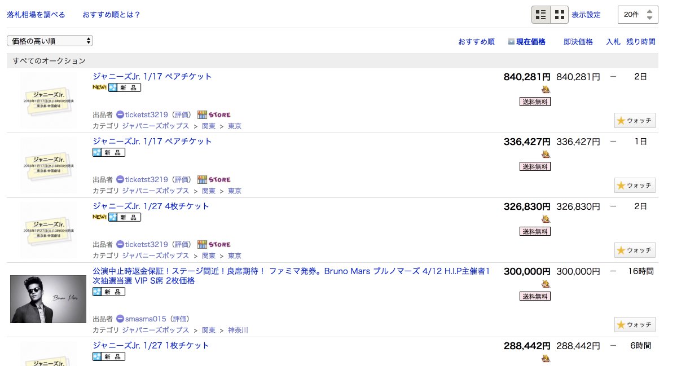Open the 落札相場を調べる link

[36, 15]
